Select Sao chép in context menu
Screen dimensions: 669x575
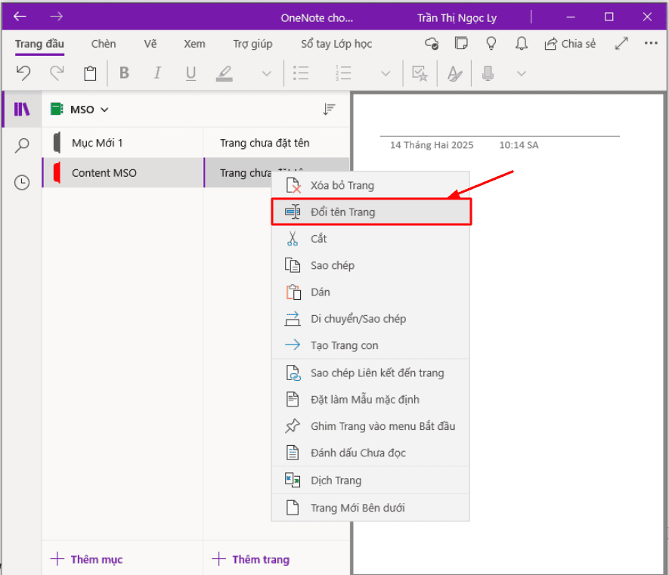click(x=370, y=265)
